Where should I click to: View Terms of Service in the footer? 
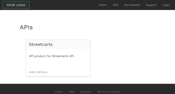pyautogui.click(x=108, y=92)
